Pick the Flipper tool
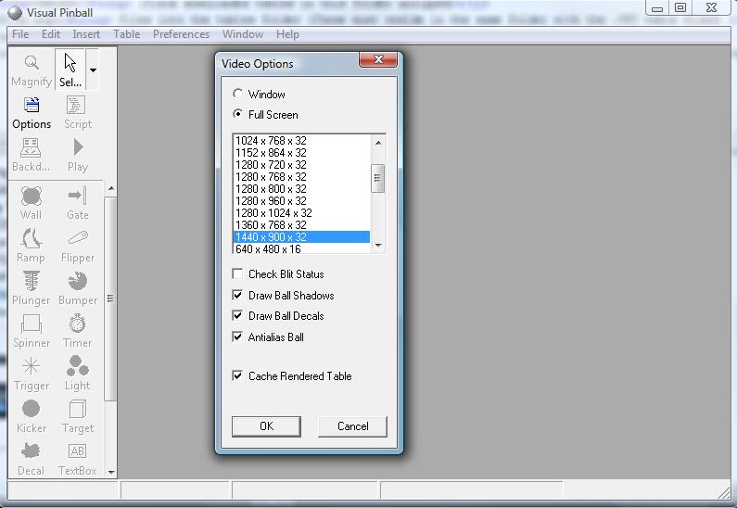 point(78,246)
